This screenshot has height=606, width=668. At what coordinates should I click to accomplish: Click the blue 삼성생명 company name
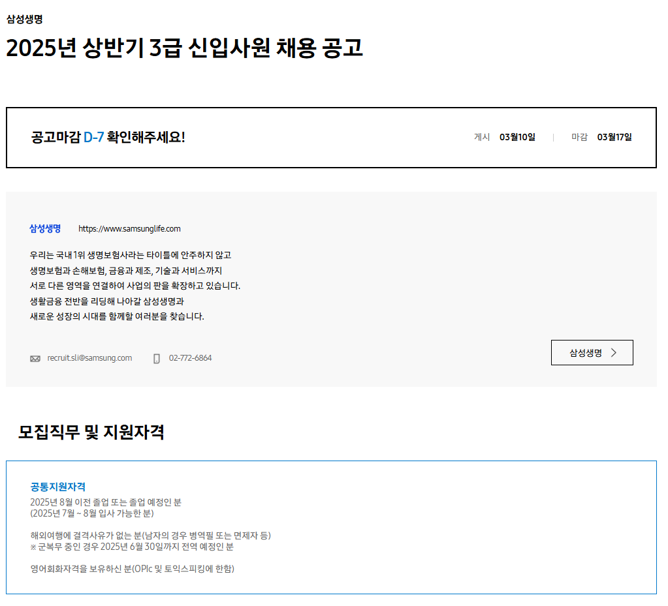tap(45, 228)
